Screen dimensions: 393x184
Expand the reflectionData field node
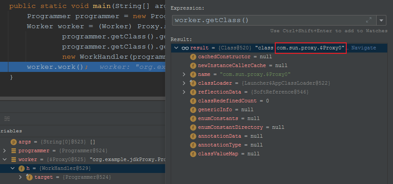coord(184,92)
